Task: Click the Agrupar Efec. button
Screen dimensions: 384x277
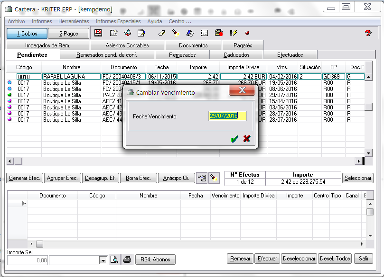Action: [62, 178]
